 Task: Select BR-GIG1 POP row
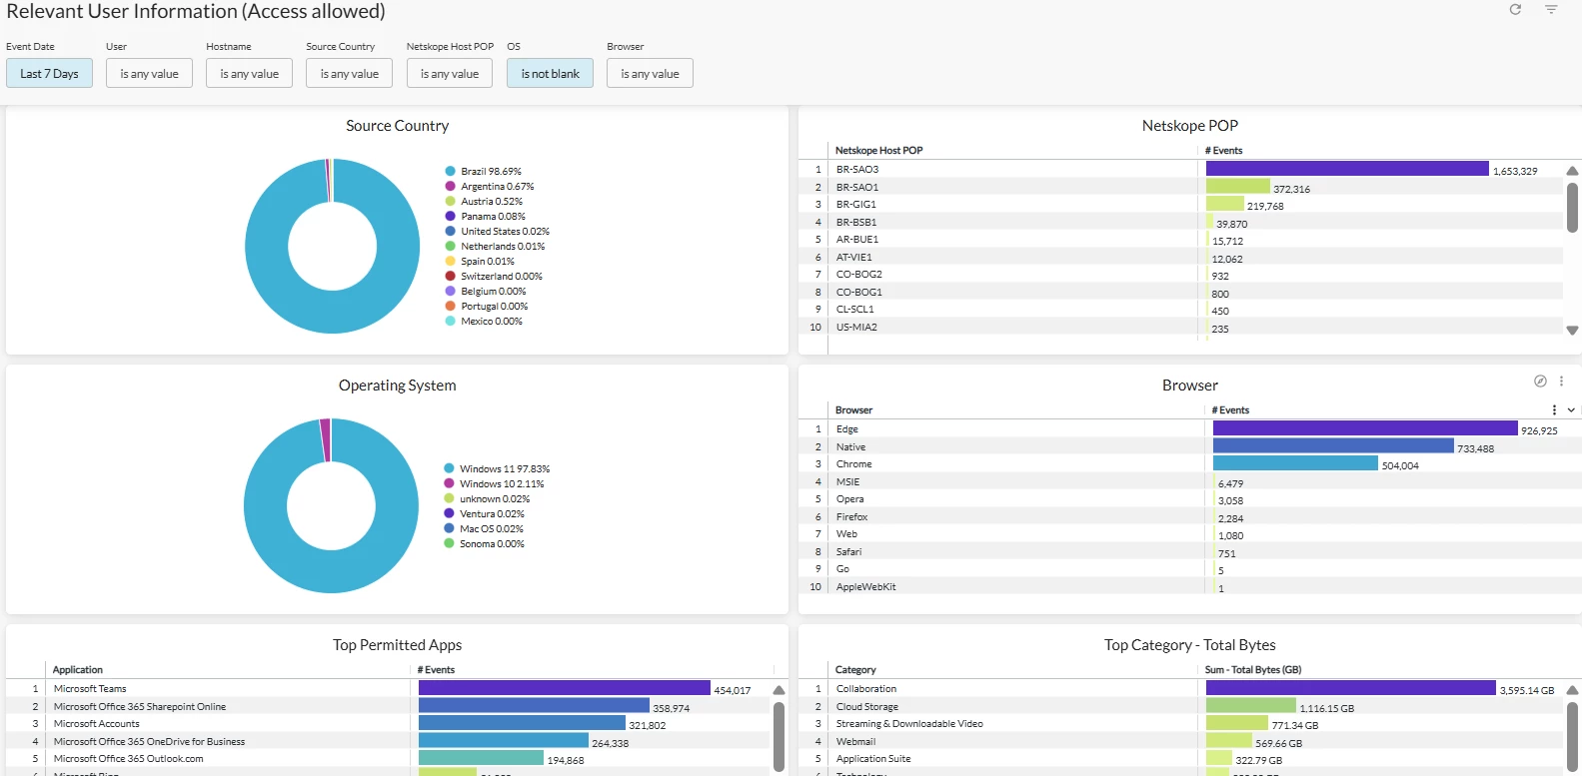(1181, 204)
